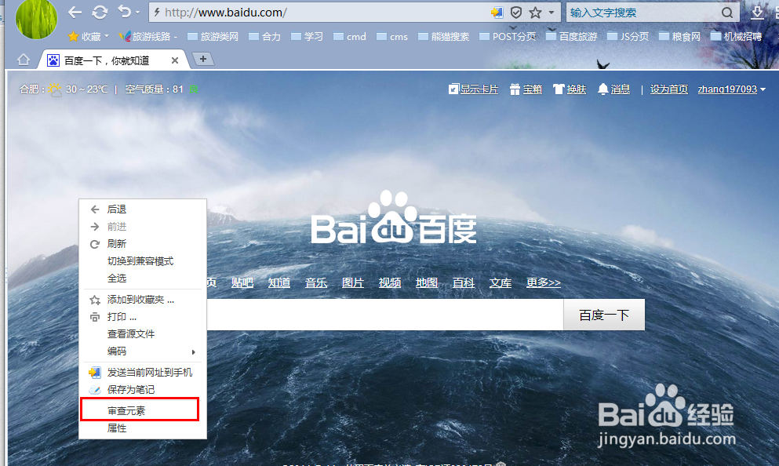Open the 旅游线路 bookmark
Viewport: 779px width, 466px height.
(148, 36)
